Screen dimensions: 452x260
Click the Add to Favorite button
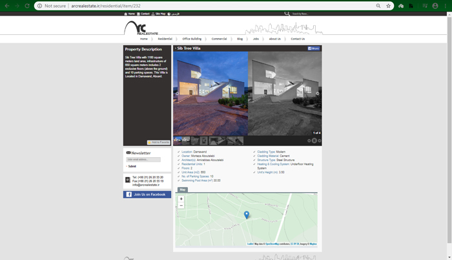point(159,142)
